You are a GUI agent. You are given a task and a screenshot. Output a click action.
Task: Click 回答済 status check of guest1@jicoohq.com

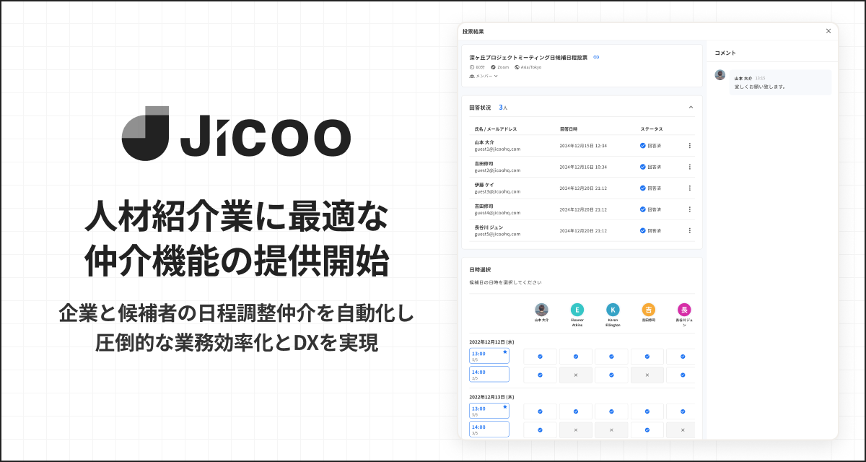point(643,146)
